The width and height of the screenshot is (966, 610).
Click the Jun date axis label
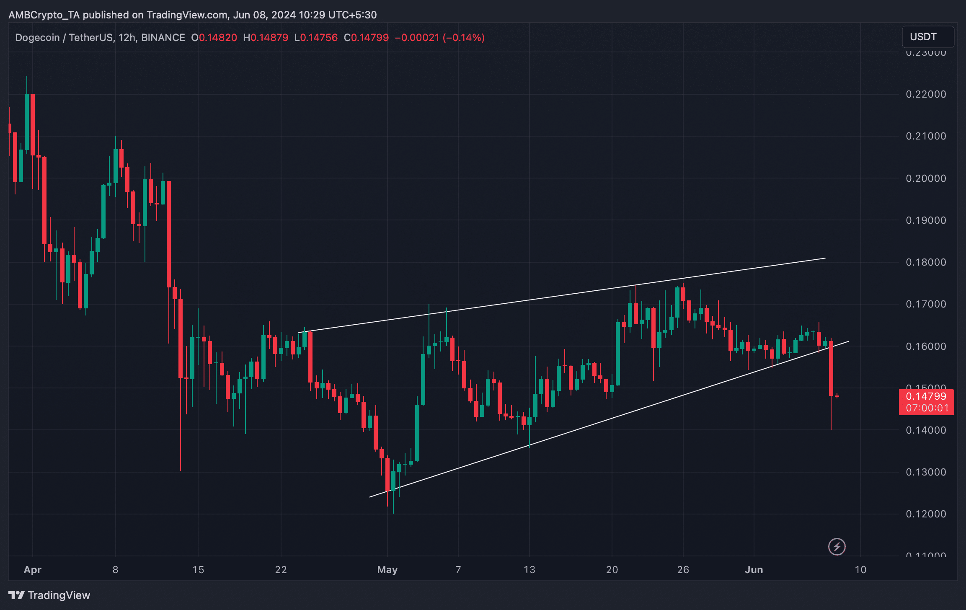click(x=754, y=570)
